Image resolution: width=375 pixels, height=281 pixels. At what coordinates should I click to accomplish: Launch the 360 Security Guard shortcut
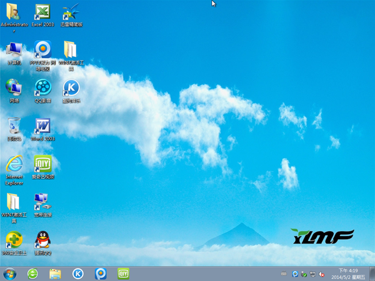point(14,240)
